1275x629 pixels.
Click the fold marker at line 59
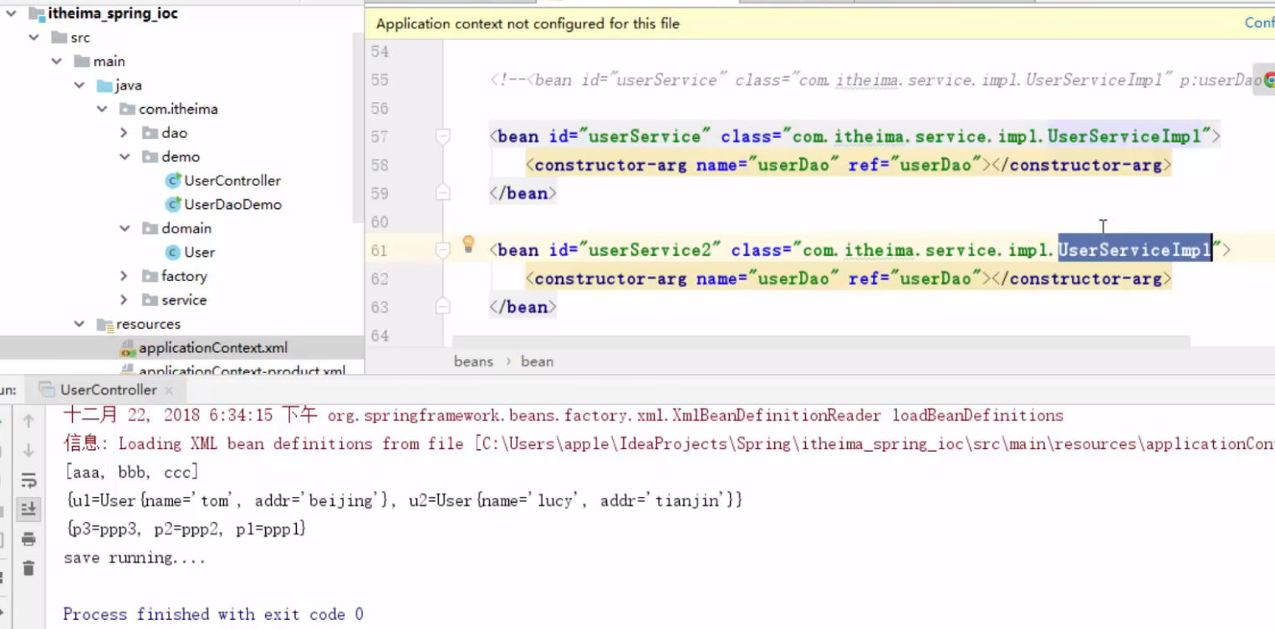point(443,193)
